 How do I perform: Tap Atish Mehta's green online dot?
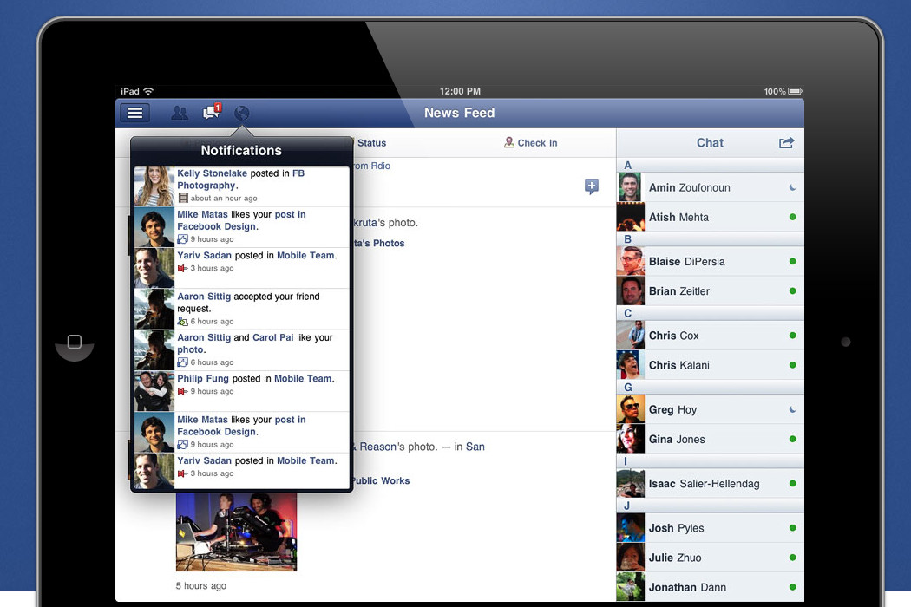[792, 217]
